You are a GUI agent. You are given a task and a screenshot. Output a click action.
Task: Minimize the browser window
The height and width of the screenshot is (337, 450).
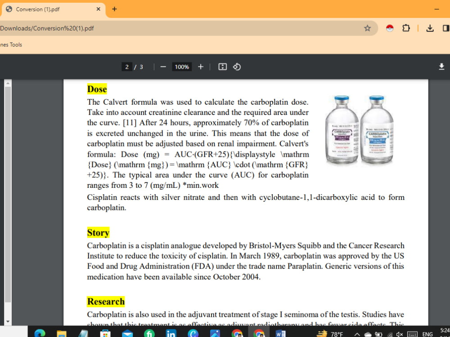[x=436, y=9]
